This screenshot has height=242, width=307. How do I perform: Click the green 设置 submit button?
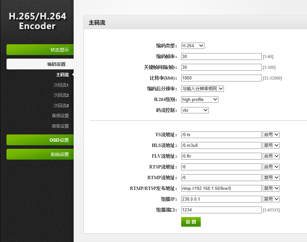coord(191,222)
